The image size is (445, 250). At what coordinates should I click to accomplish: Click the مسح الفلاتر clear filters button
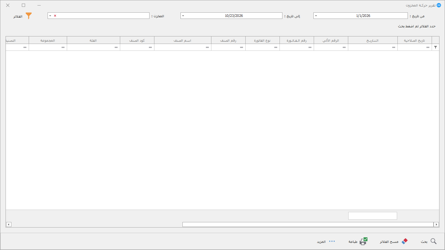click(394, 241)
